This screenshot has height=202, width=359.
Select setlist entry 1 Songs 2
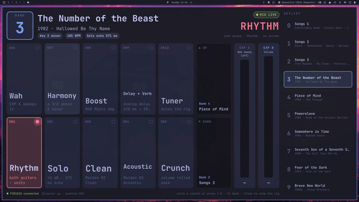click(318, 44)
